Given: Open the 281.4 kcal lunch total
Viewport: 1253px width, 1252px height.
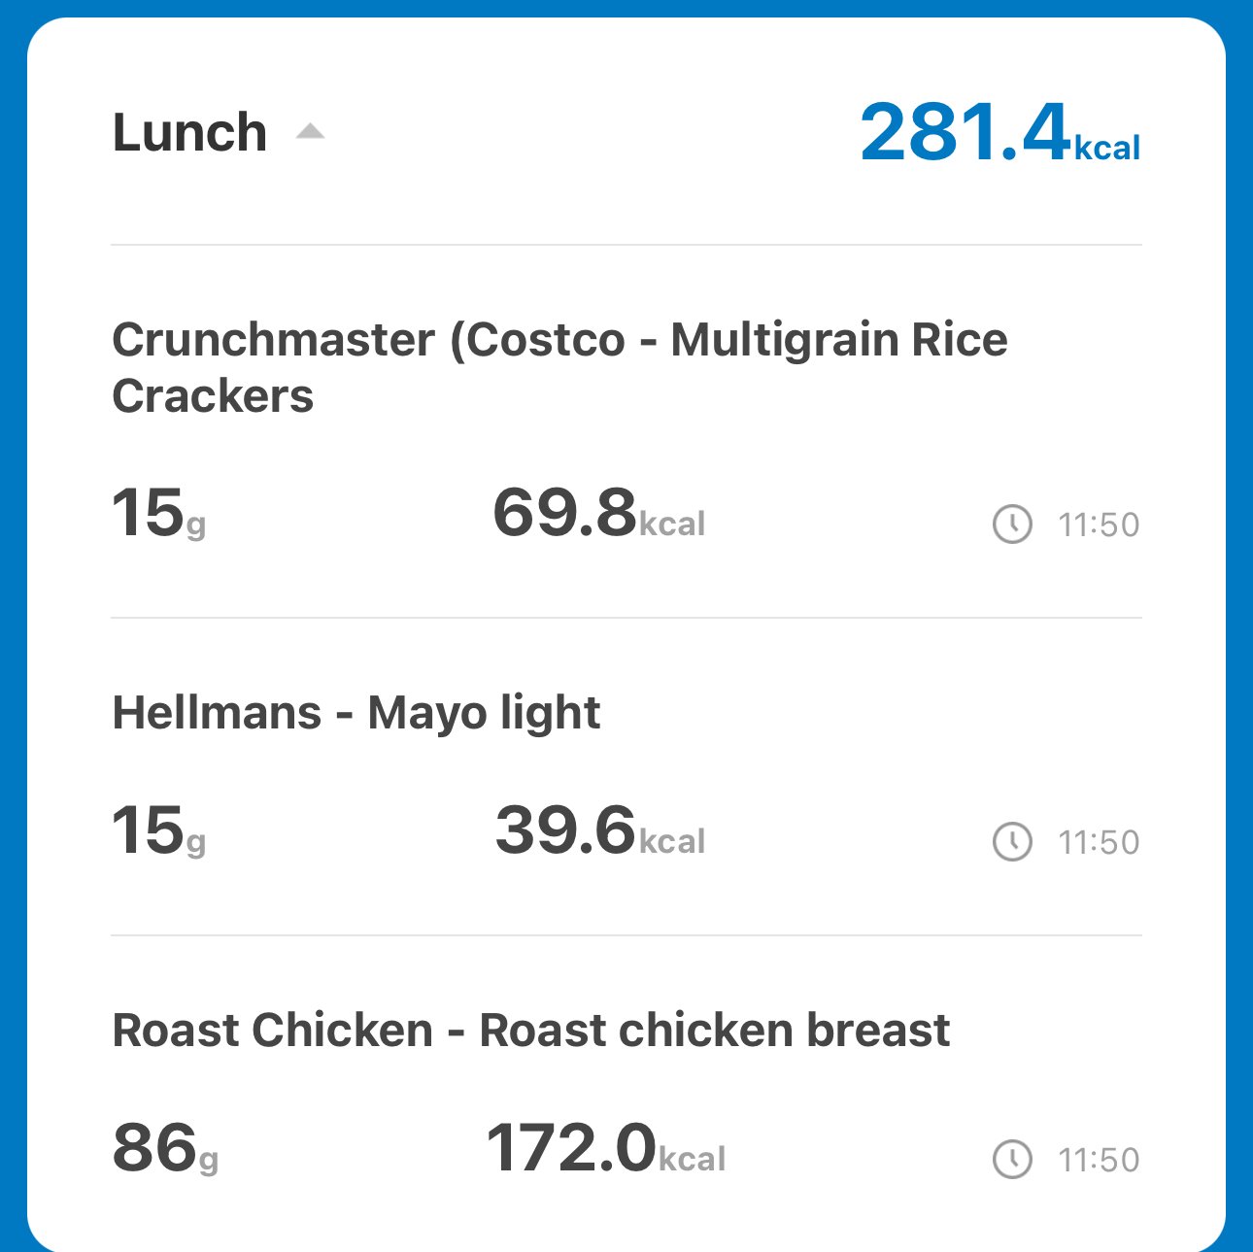Looking at the screenshot, I should coord(999,133).
